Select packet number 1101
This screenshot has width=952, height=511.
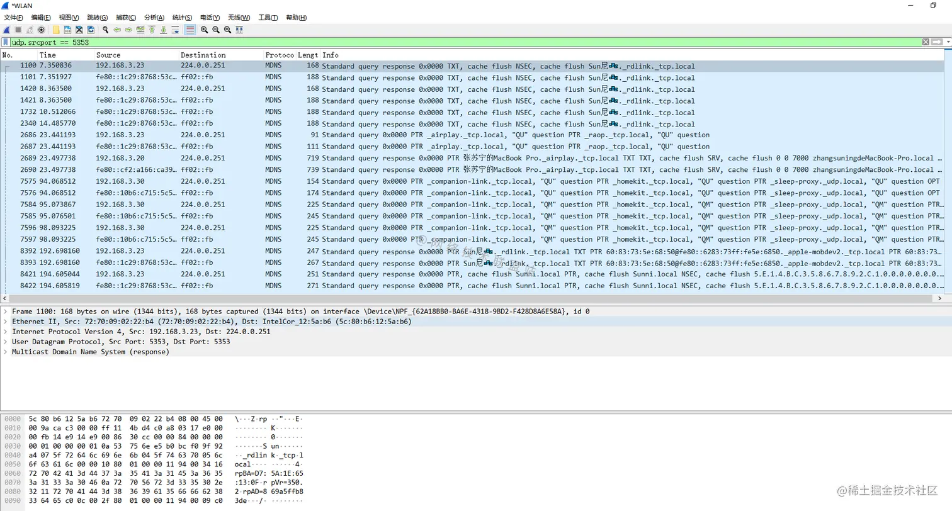pos(472,77)
